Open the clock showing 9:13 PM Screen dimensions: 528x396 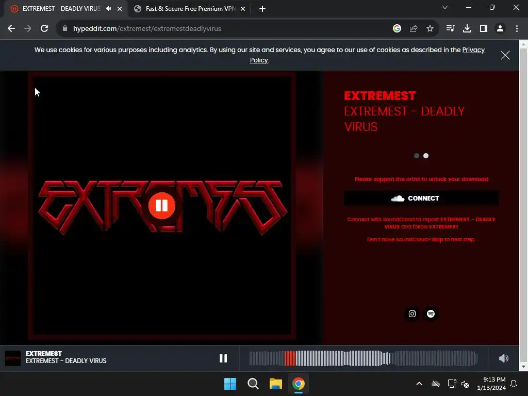491,384
